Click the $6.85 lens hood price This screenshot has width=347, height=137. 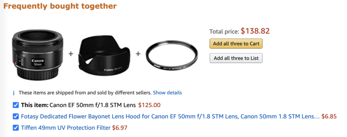329,116
